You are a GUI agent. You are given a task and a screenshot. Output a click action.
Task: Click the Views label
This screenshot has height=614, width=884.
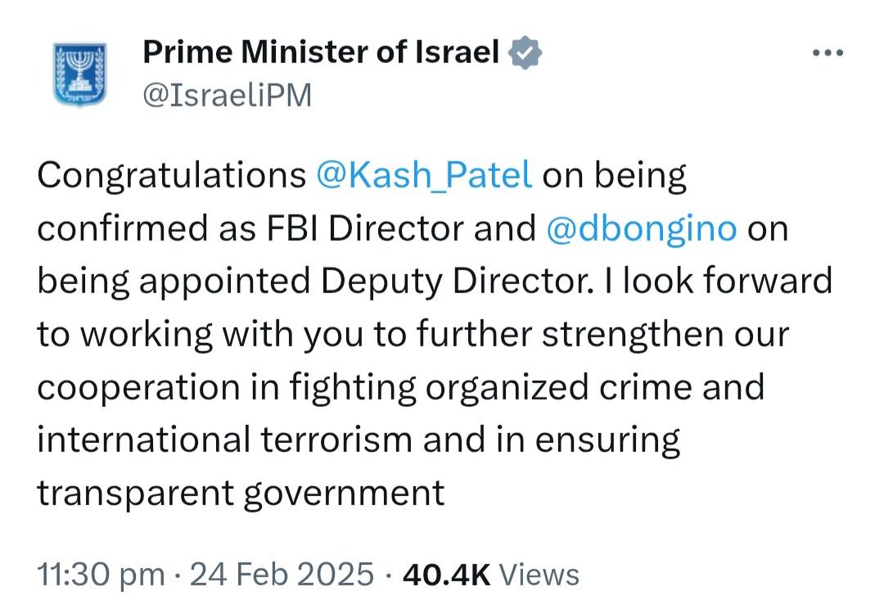click(x=539, y=575)
